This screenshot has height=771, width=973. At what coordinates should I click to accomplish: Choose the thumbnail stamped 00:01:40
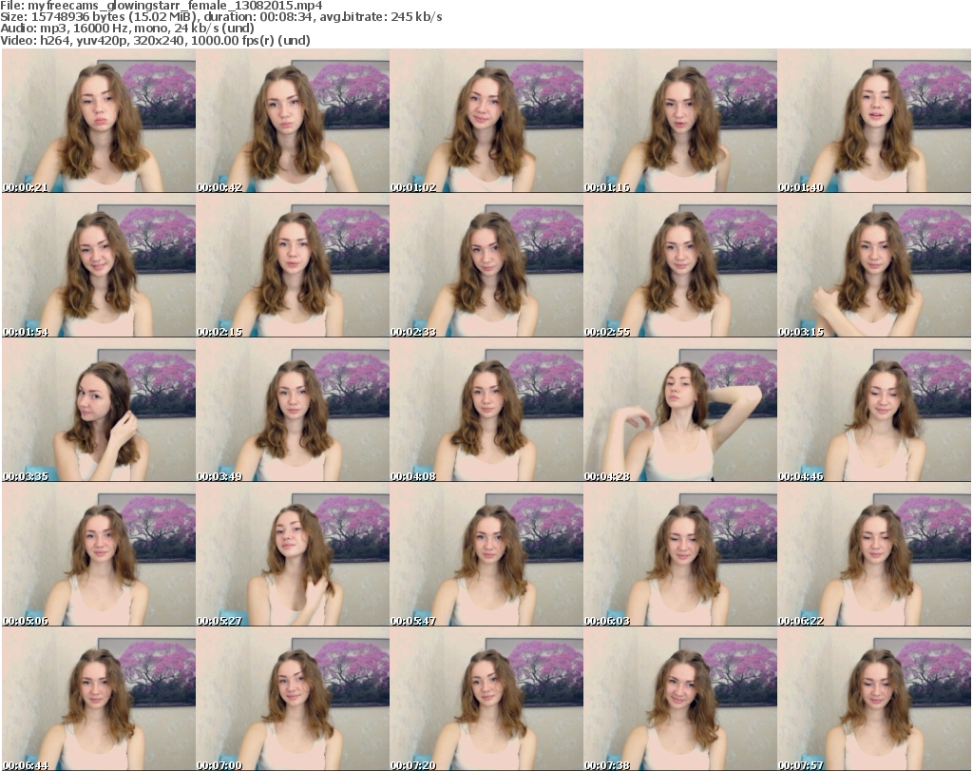(874, 121)
